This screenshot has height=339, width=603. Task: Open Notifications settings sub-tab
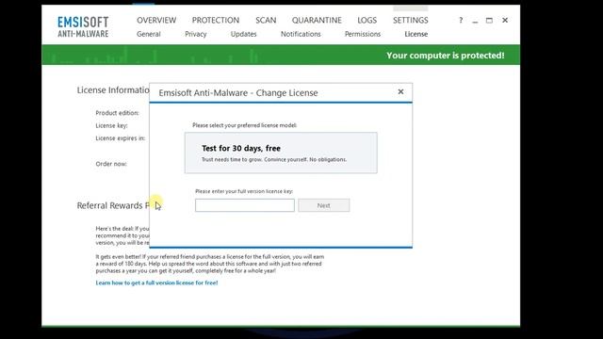click(x=301, y=34)
